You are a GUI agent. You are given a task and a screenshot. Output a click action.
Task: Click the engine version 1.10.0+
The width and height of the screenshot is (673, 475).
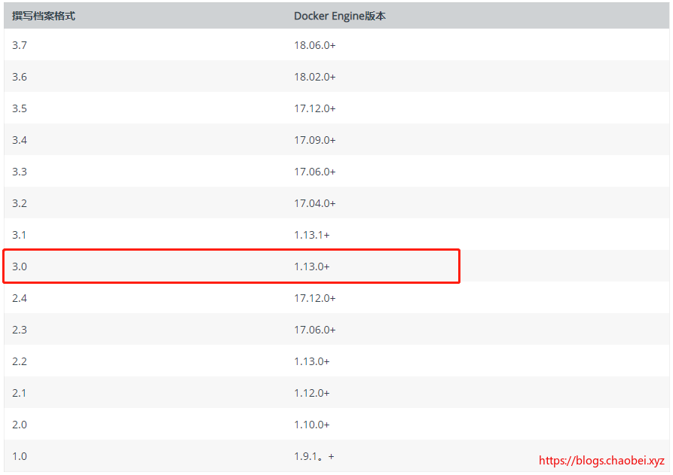[311, 425]
